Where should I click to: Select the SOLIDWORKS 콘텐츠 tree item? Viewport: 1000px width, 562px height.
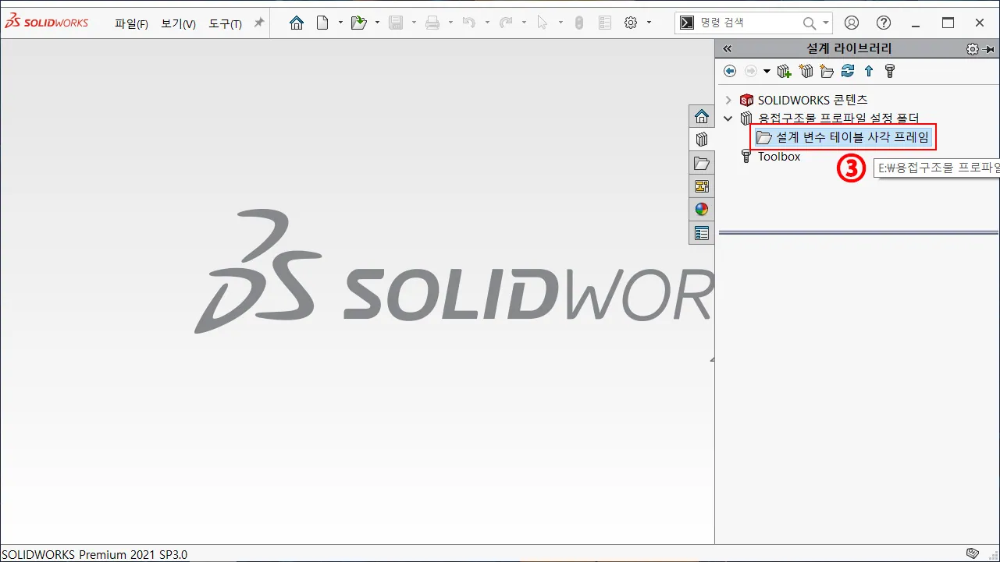click(x=813, y=100)
